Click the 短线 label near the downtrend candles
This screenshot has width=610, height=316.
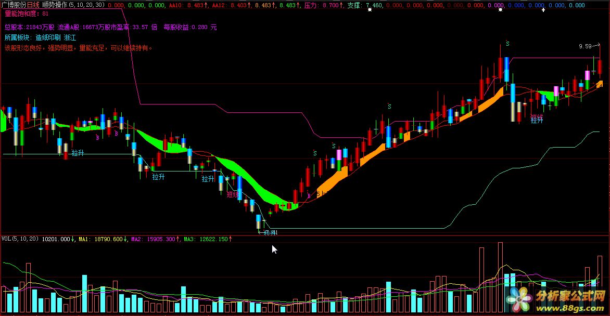click(x=233, y=194)
